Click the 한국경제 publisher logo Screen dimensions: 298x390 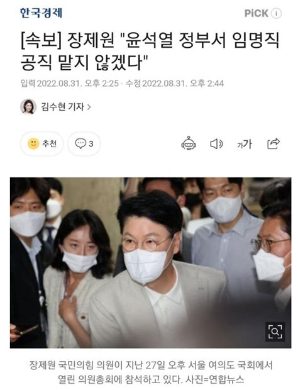click(x=41, y=13)
